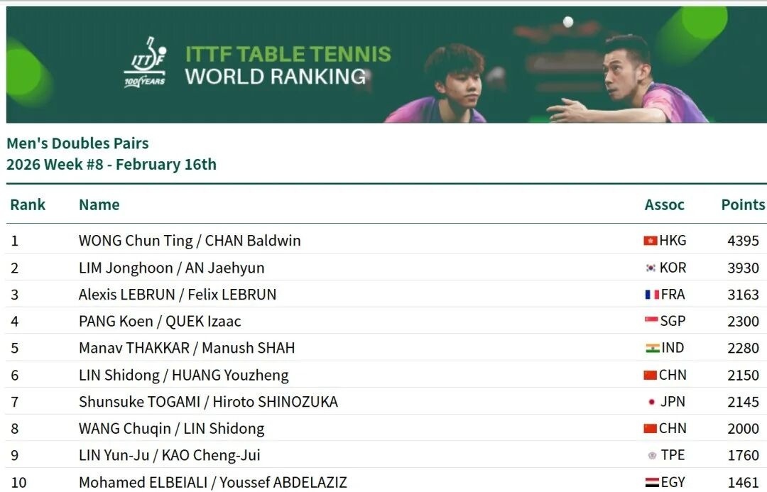Open Alexis LEBRUN / Felix LEBRUN pair
Viewport: 767px width, 492px height.
coord(178,295)
